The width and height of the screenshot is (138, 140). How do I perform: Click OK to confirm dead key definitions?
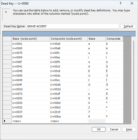[x=99, y=129]
